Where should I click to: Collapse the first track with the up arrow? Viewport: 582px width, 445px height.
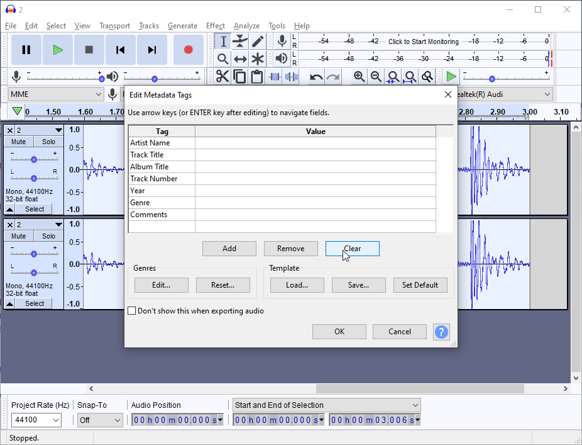9,210
